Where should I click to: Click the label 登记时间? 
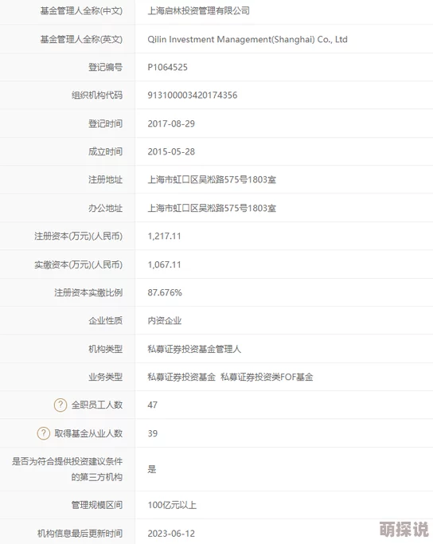(105, 124)
